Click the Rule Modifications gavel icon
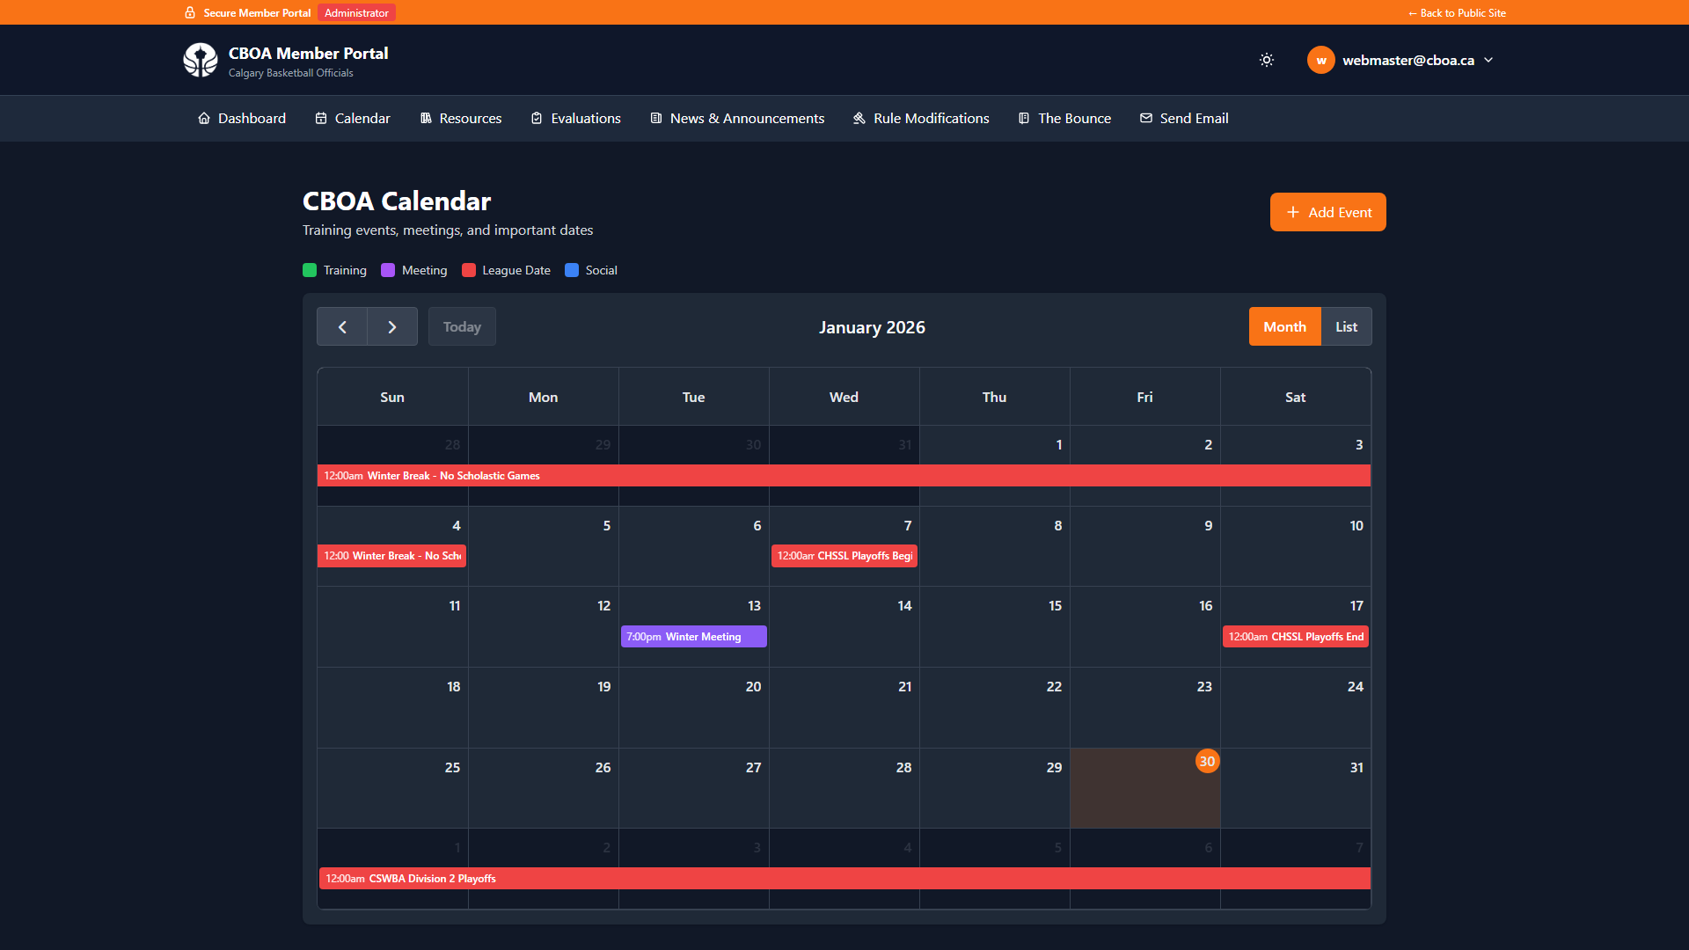 tap(859, 118)
